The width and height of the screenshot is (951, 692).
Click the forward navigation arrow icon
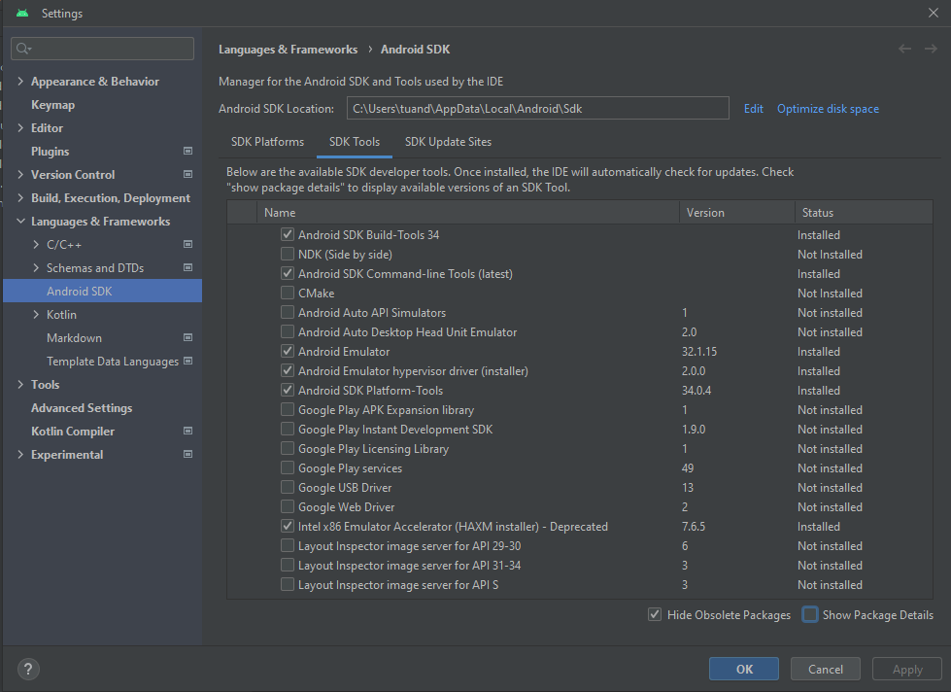[931, 49]
